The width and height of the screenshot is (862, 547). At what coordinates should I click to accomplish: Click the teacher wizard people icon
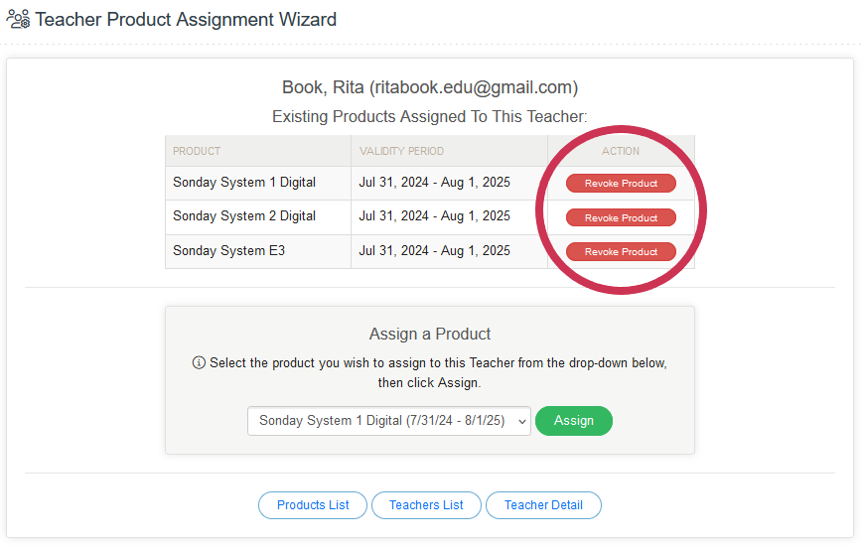[18, 19]
